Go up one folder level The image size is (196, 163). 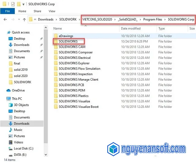click(24, 20)
